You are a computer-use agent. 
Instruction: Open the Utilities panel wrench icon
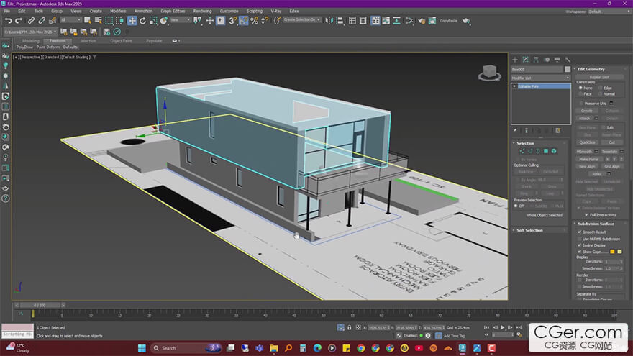point(568,60)
